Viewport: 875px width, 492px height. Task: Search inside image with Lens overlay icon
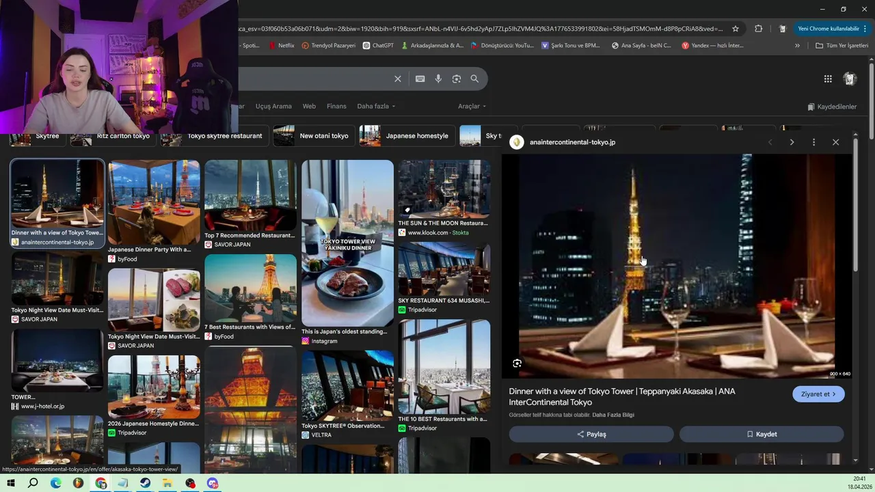[x=517, y=364]
